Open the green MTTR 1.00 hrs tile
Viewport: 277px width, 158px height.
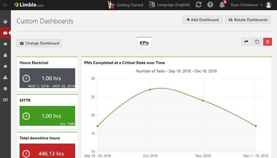click(x=47, y=116)
